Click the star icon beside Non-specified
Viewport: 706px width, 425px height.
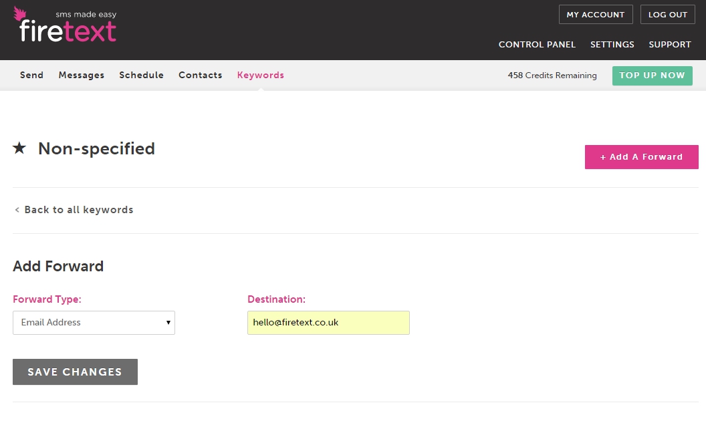click(x=19, y=148)
